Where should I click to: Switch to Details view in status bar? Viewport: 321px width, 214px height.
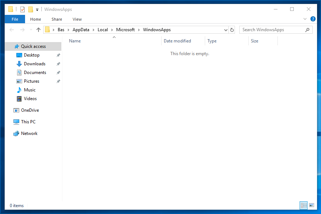click(304, 205)
